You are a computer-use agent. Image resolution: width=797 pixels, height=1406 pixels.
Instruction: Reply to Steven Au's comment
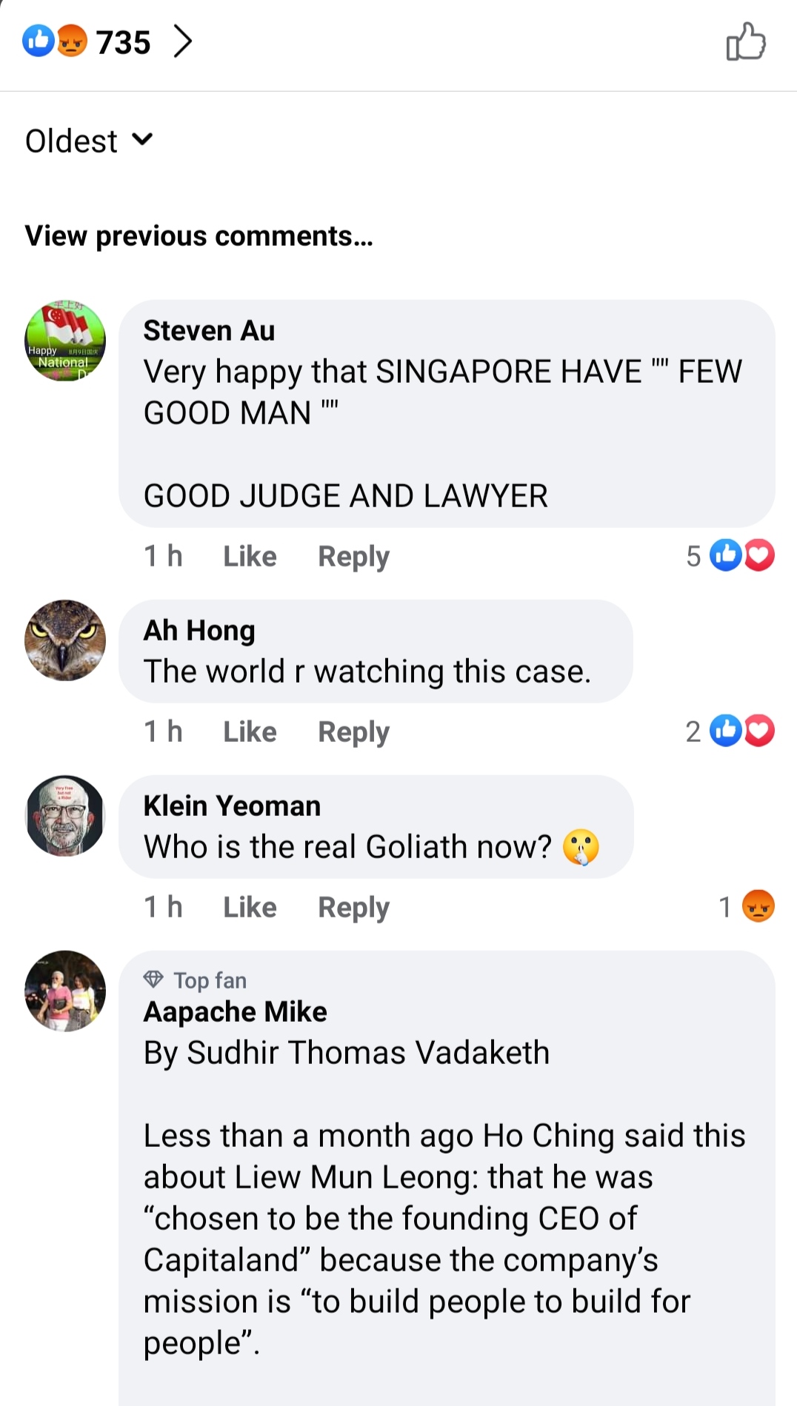353,556
